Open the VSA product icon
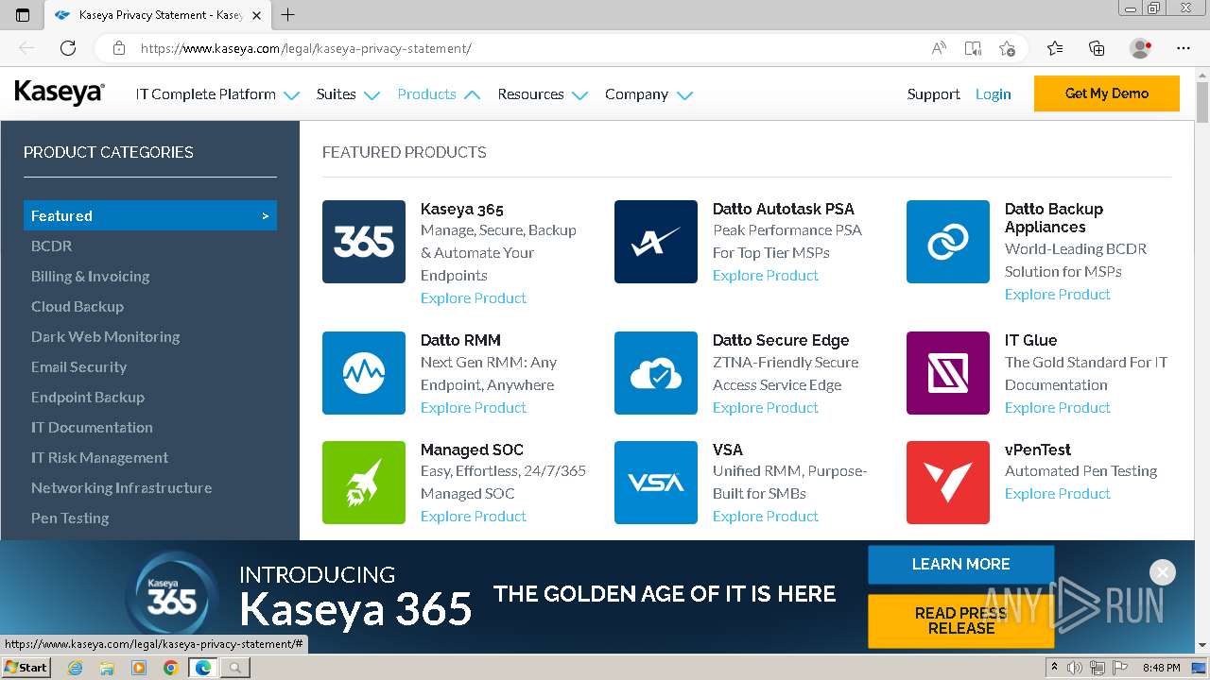 click(x=656, y=483)
